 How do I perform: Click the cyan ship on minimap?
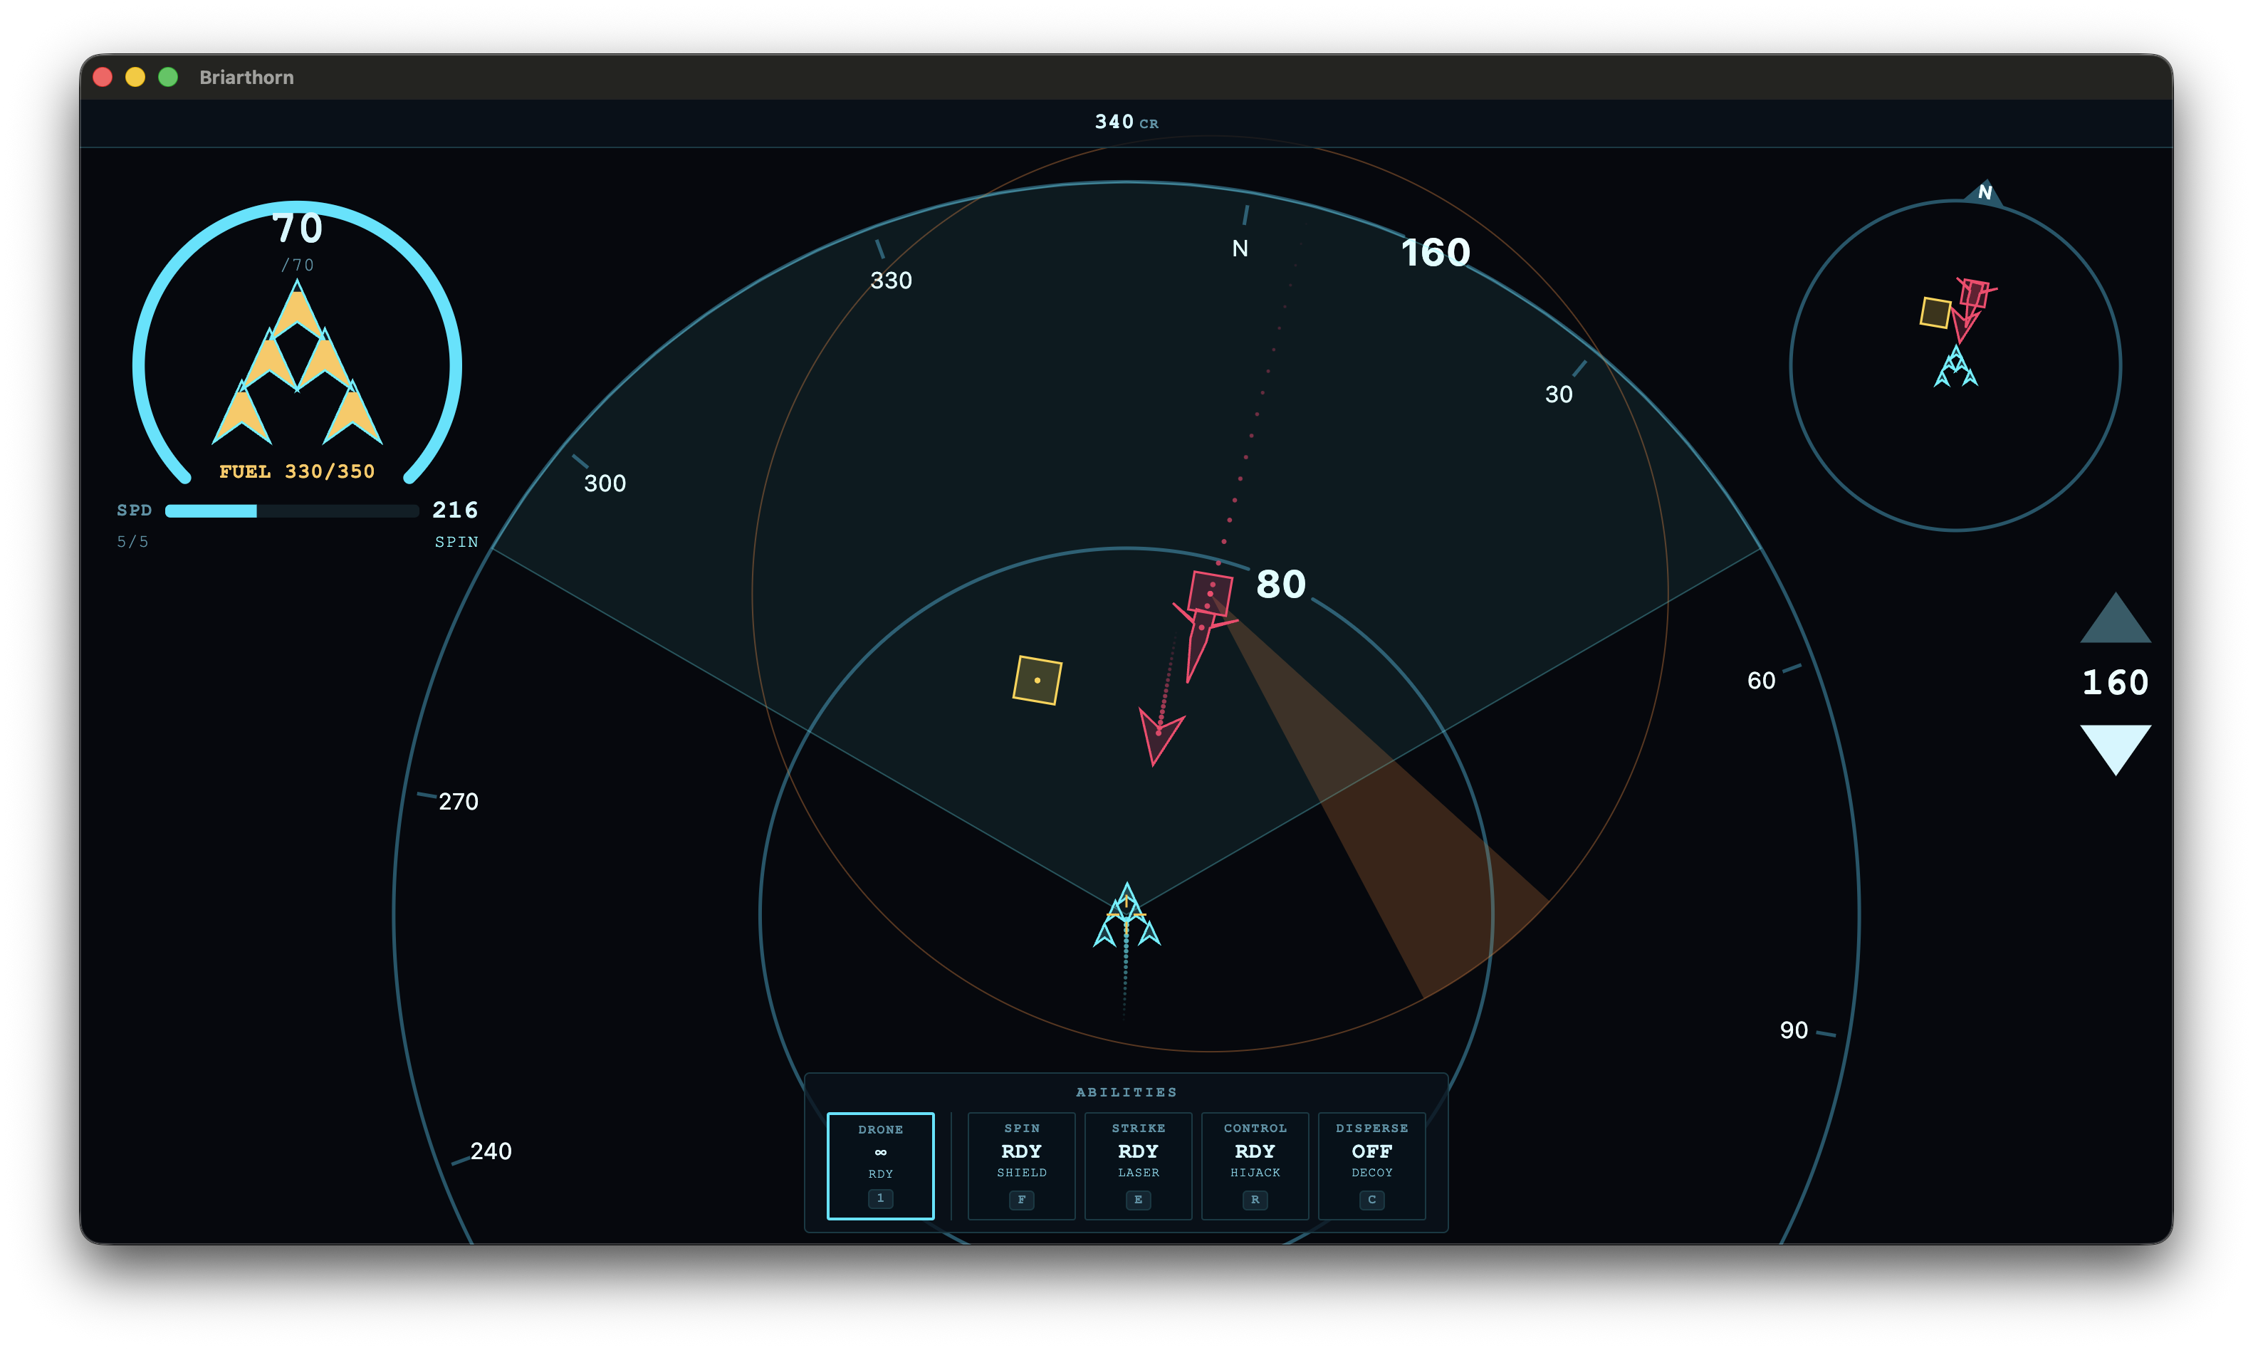pyautogui.click(x=1955, y=367)
